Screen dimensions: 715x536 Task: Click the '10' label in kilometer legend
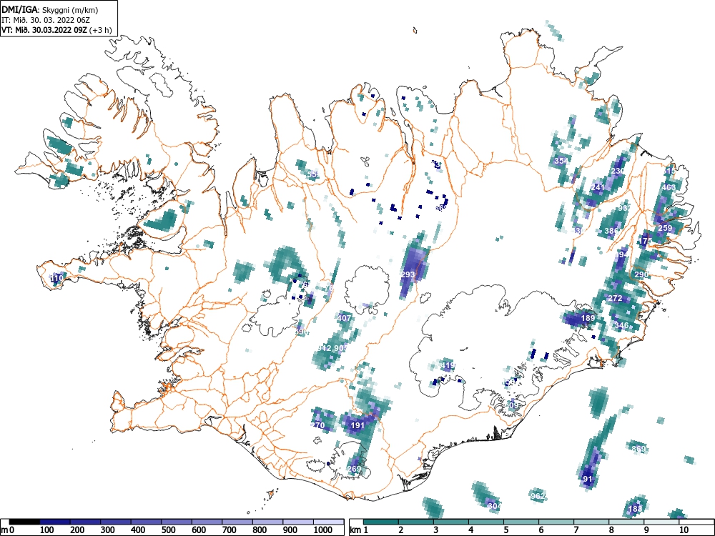point(683,530)
